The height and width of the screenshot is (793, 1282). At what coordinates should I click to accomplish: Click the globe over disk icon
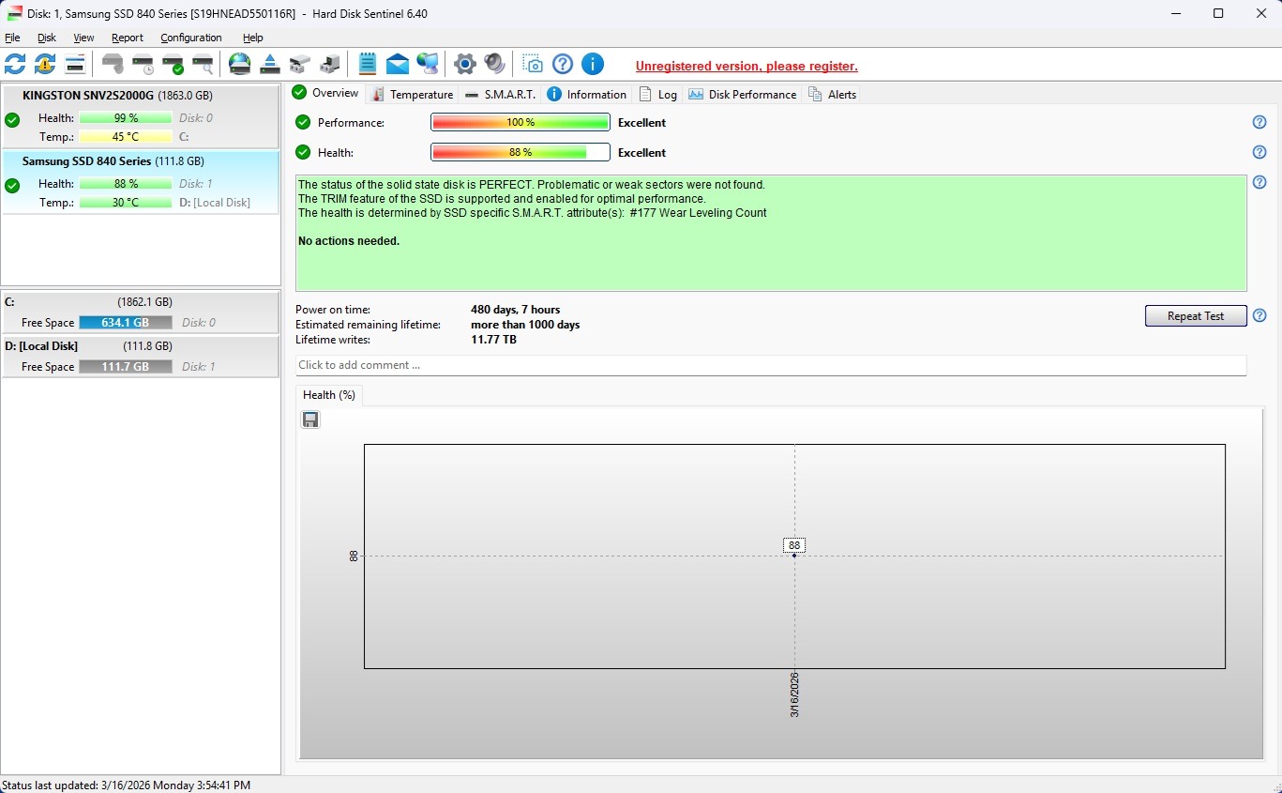pyautogui.click(x=240, y=64)
